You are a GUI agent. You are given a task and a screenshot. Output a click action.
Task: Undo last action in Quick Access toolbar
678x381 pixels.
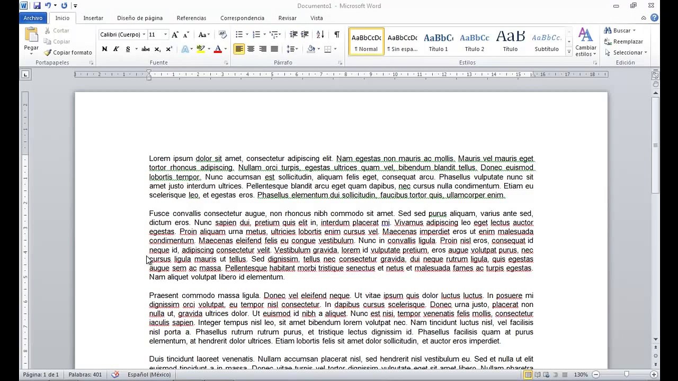tap(48, 6)
